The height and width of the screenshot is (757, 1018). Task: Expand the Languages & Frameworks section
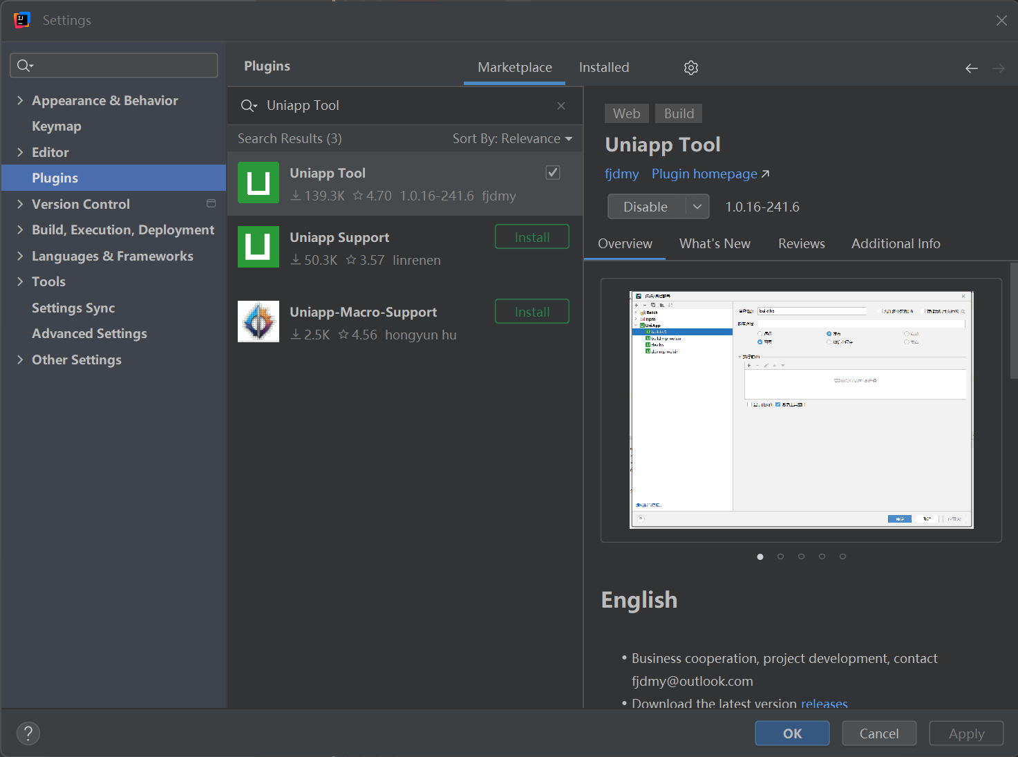click(20, 256)
